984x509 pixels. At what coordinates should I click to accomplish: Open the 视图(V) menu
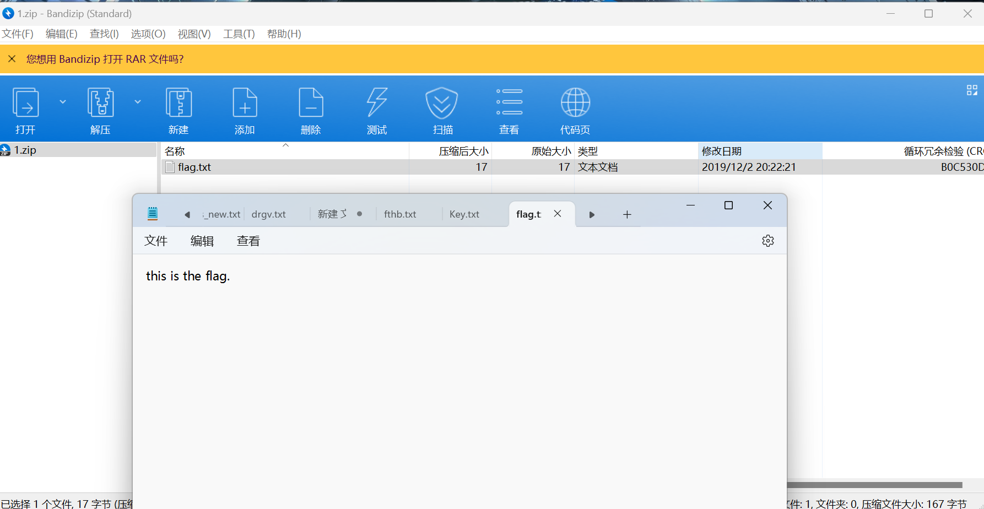click(x=194, y=34)
